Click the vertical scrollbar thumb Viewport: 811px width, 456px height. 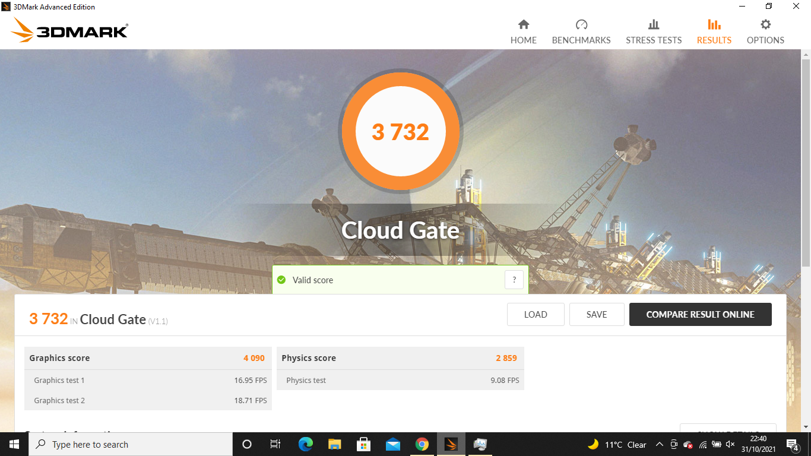click(x=806, y=162)
